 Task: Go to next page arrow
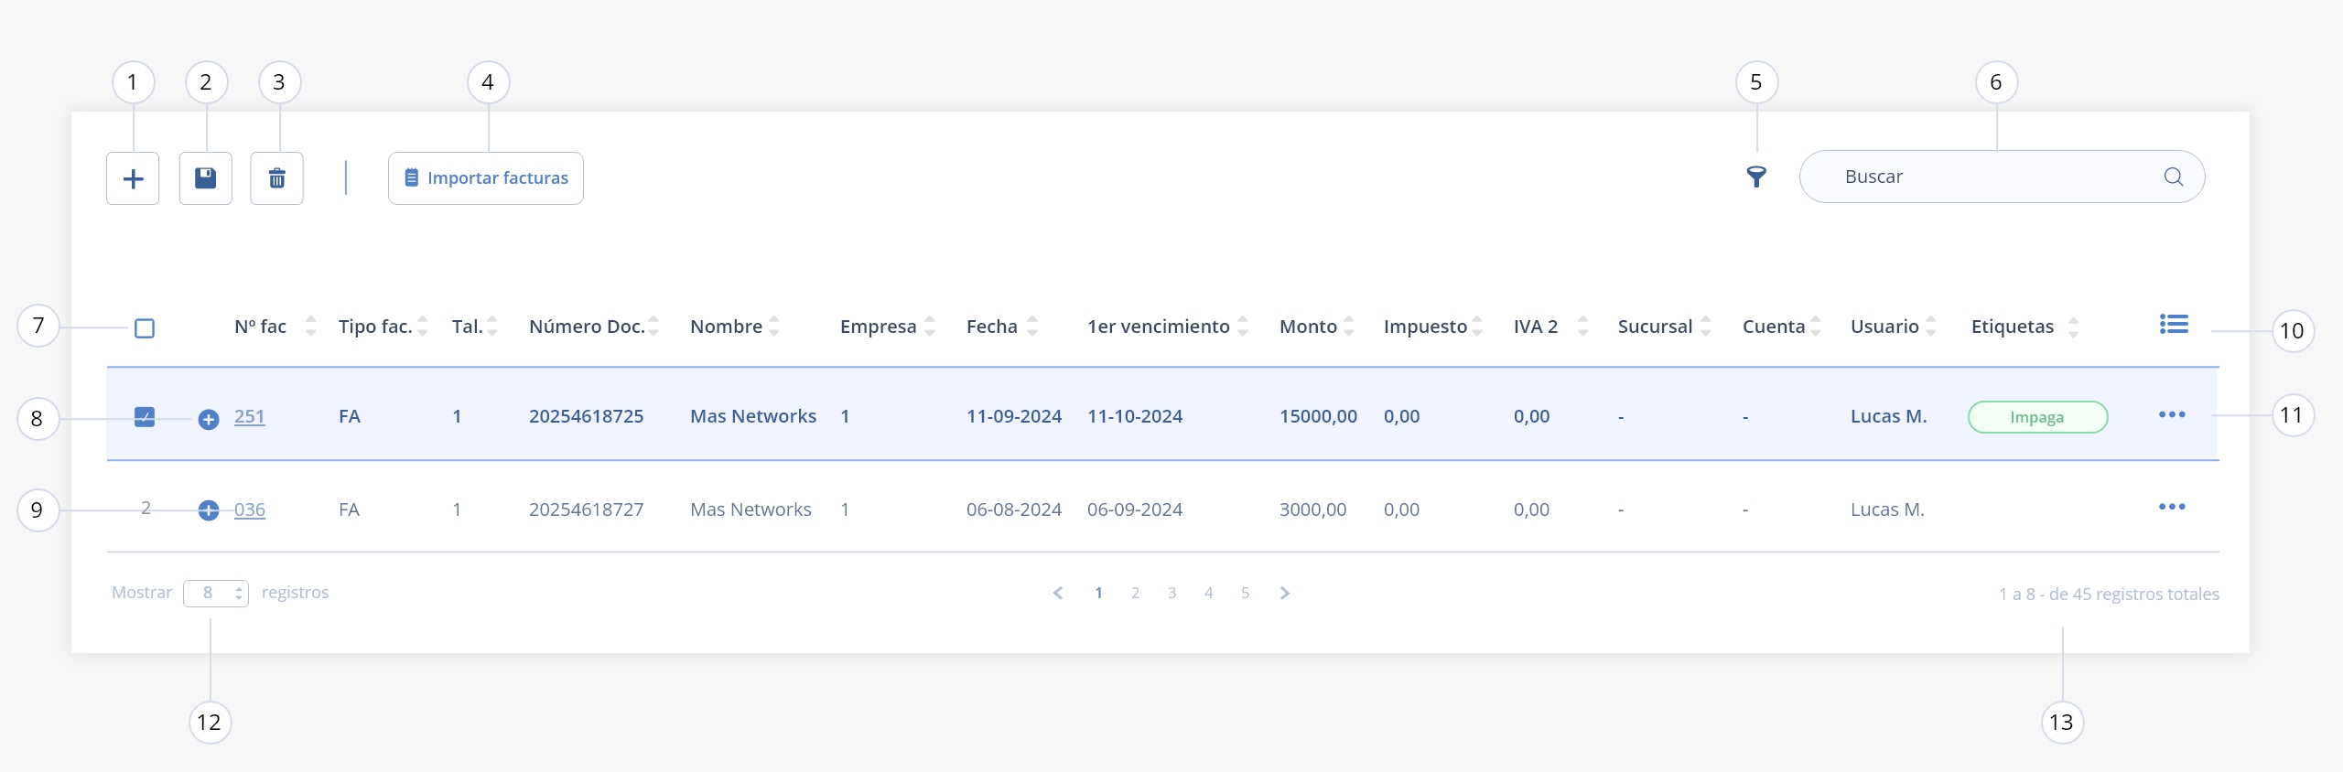pyautogui.click(x=1285, y=593)
